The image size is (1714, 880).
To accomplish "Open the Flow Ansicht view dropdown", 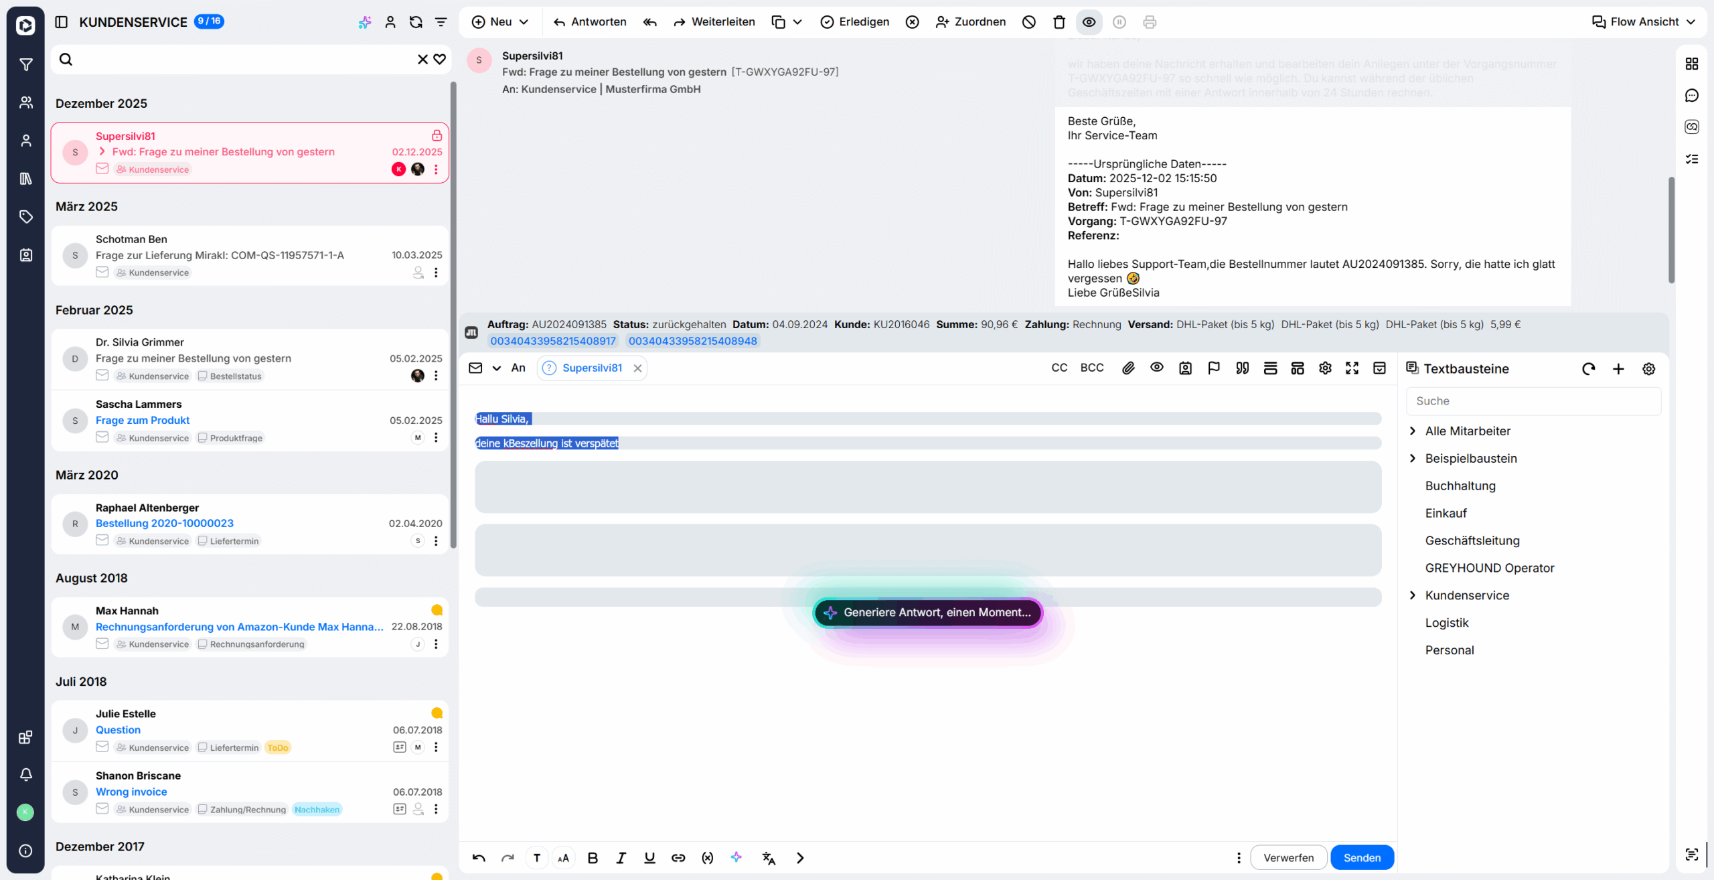I will pyautogui.click(x=1644, y=22).
